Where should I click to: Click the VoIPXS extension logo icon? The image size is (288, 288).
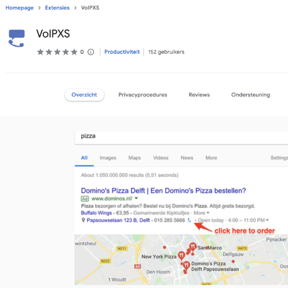tap(17, 38)
